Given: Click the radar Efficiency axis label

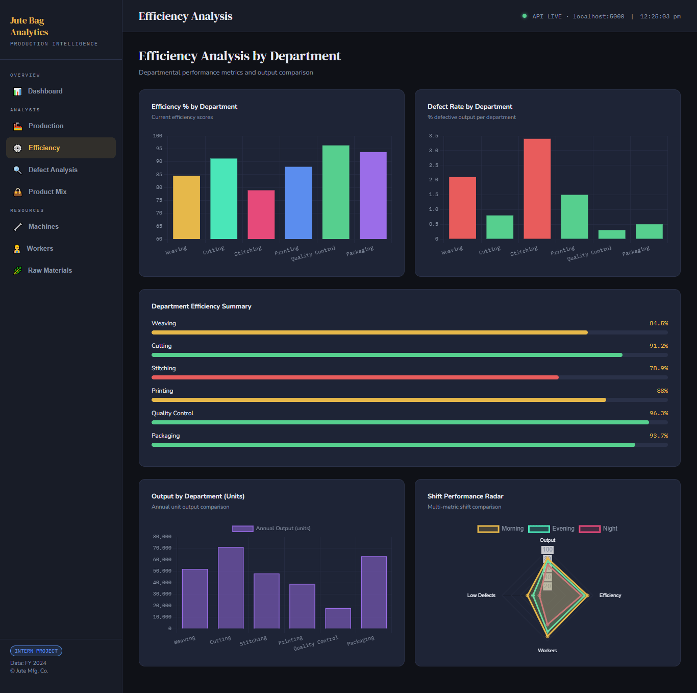Looking at the screenshot, I should (x=610, y=595).
